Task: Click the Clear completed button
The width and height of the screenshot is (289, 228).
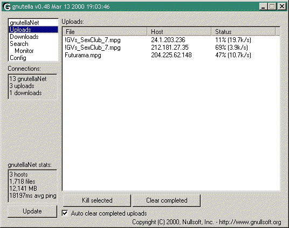Action: tap(167, 200)
